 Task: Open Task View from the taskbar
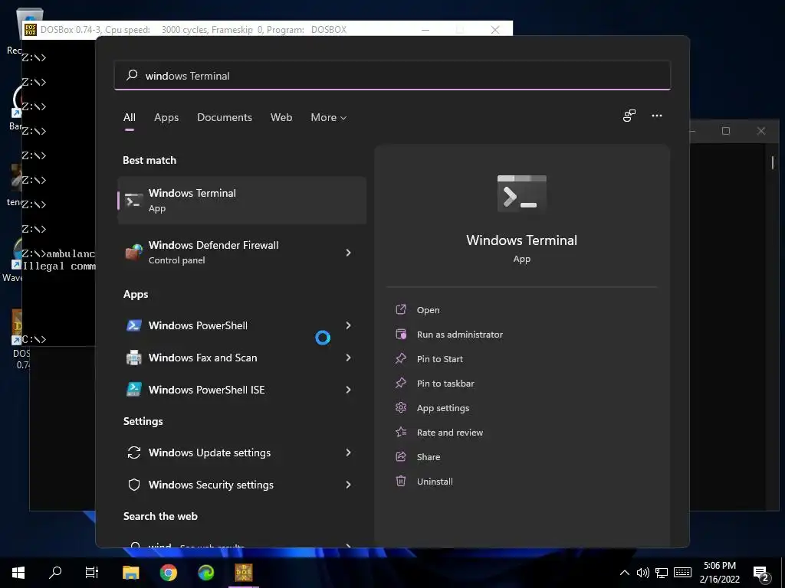click(92, 573)
